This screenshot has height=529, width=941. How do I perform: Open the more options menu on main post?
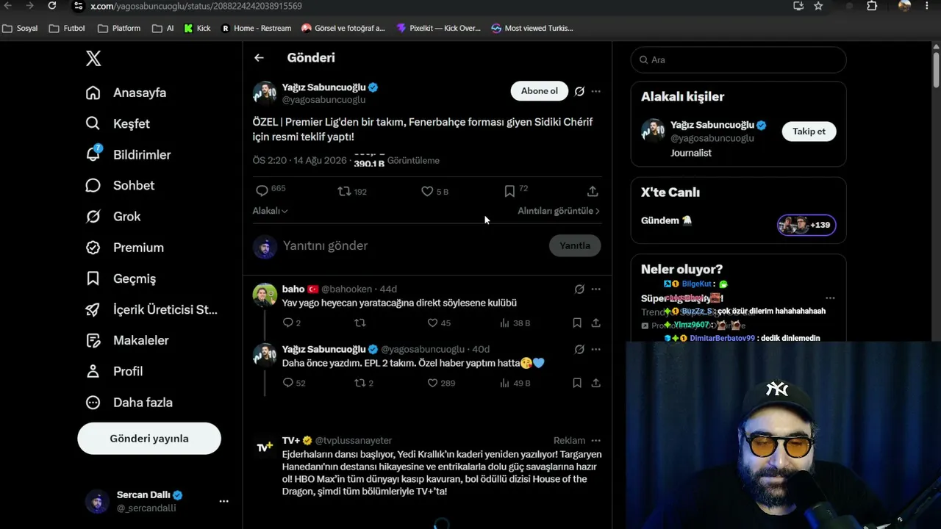coord(595,91)
